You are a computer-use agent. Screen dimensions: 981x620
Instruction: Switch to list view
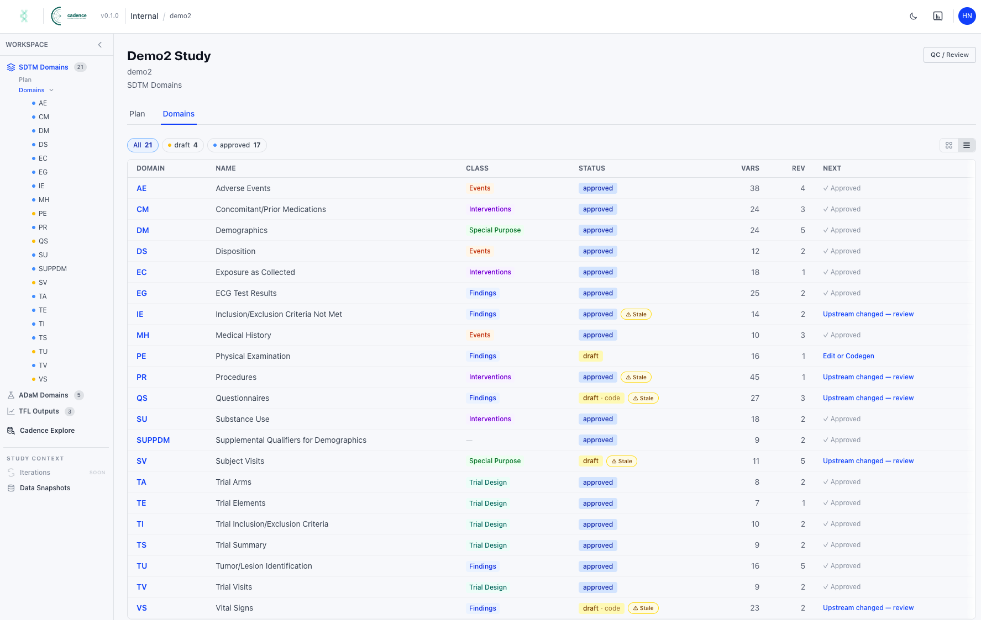pos(967,145)
